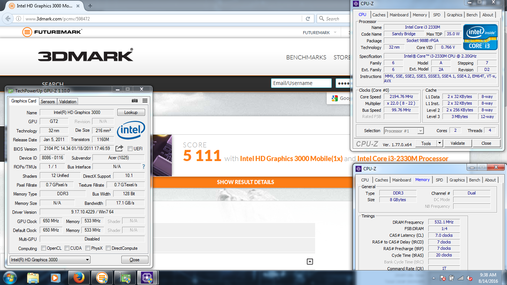507x285 pixels.
Task: Click the password field on 3DMark
Action: [343, 83]
